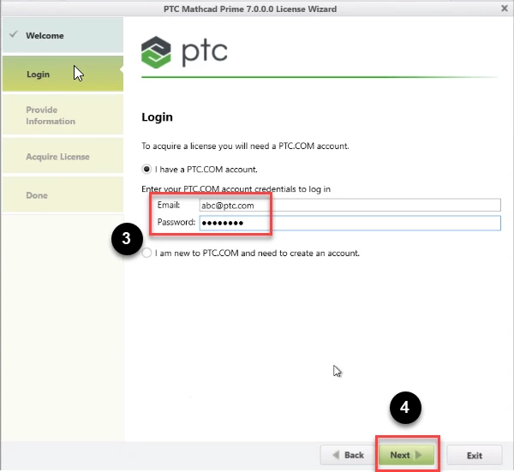The height and width of the screenshot is (472, 514).
Task: Open the Provide Information step
Action: coord(63,115)
